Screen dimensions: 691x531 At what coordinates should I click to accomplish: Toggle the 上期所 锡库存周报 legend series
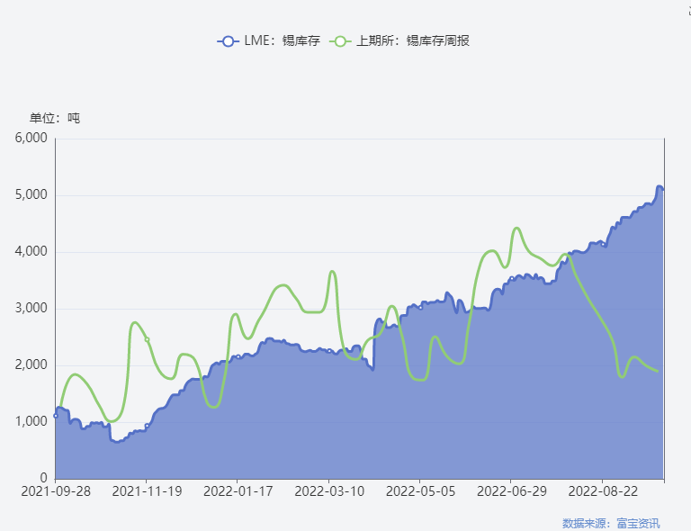(399, 41)
